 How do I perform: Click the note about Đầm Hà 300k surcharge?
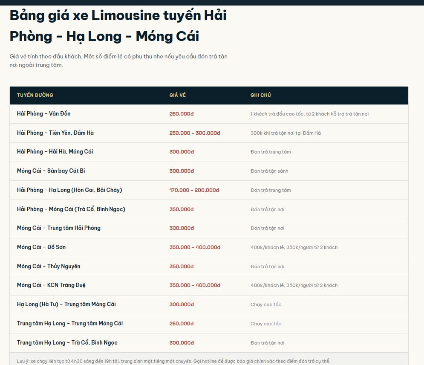point(286,133)
